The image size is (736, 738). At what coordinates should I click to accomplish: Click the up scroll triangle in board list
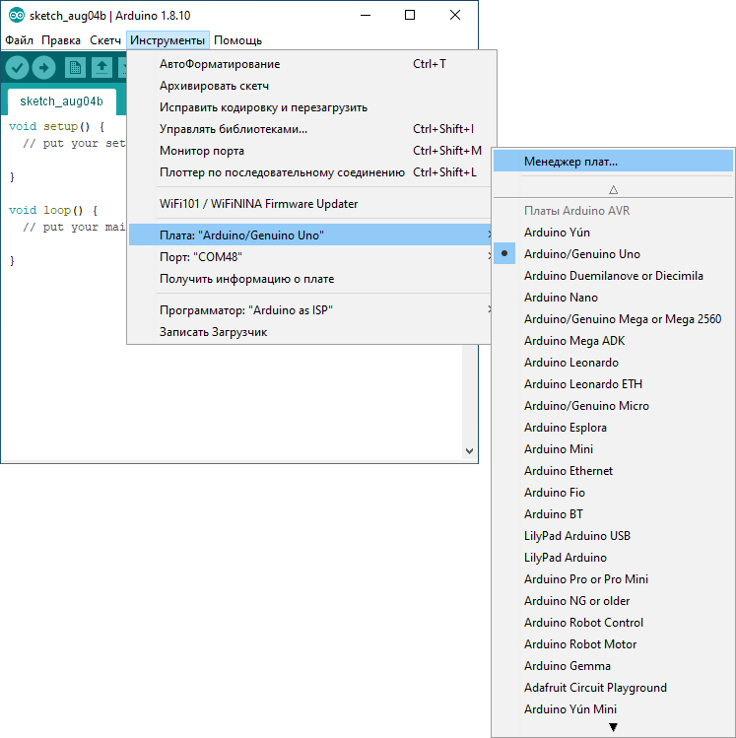tap(613, 190)
